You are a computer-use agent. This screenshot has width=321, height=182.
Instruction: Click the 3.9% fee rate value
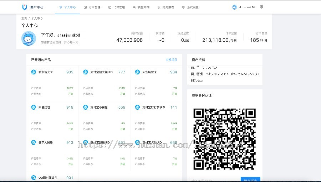[70, 158]
